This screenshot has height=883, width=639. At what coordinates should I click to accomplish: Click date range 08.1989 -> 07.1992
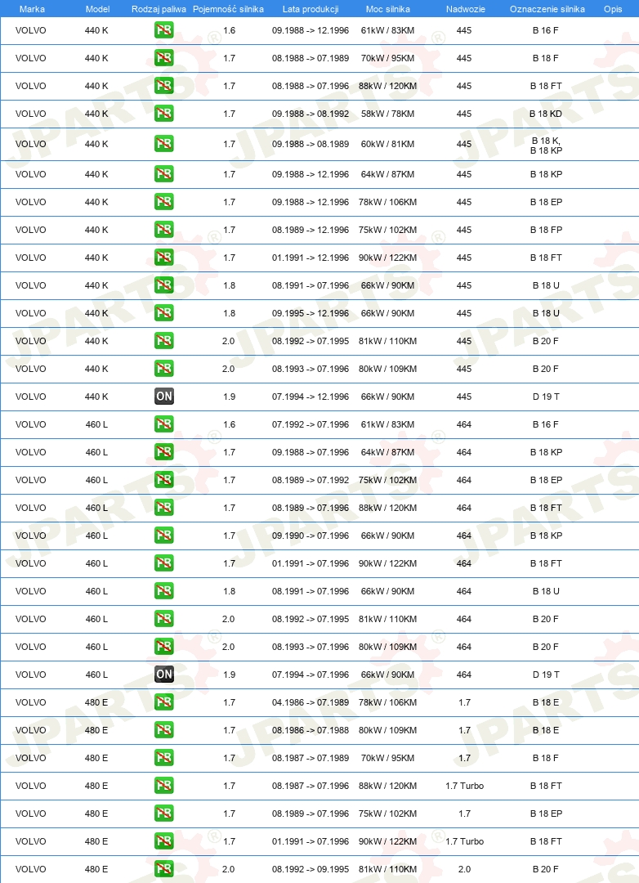pos(311,480)
